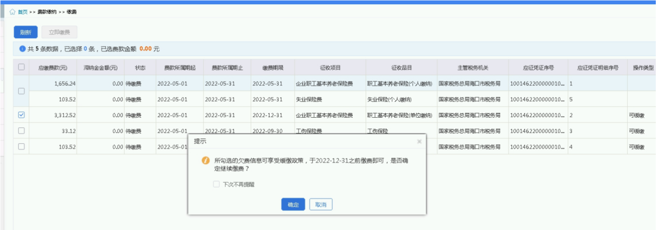Click the 费款所属期起 column header

click(179, 67)
